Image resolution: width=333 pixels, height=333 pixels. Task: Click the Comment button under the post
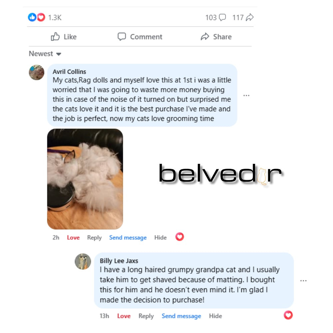pos(140,37)
